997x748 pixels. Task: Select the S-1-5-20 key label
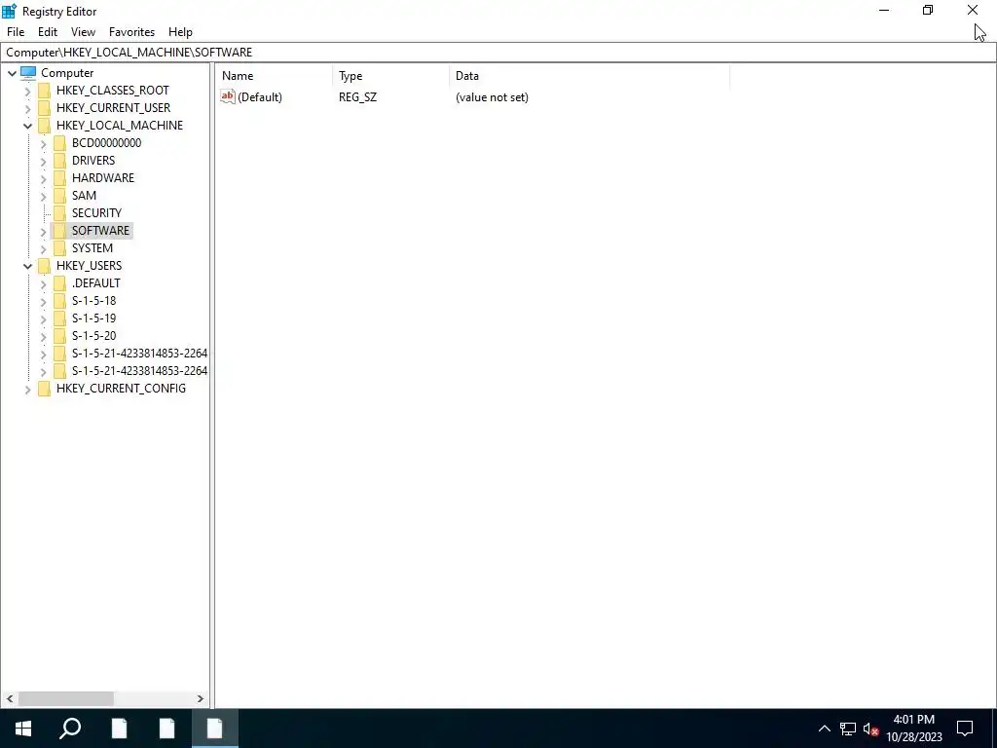(x=94, y=335)
